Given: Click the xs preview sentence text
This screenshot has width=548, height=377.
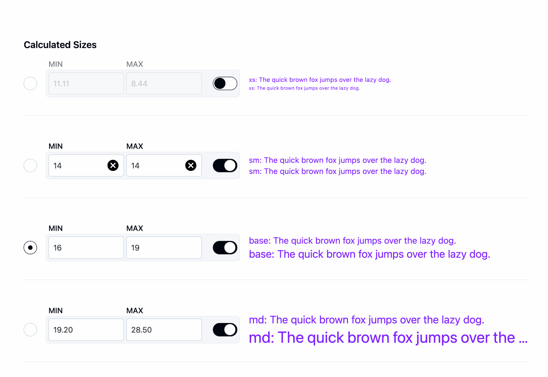Looking at the screenshot, I should pyautogui.click(x=320, y=80).
